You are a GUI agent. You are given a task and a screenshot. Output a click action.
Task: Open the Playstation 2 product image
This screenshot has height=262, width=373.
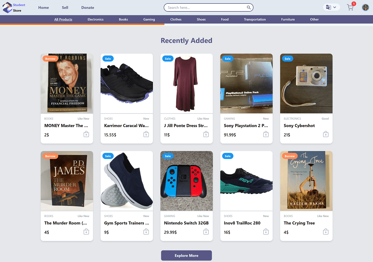(x=246, y=83)
